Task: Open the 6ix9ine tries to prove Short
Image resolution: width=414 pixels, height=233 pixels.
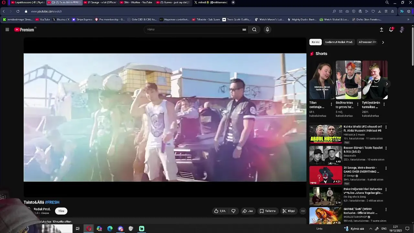Action: (x=348, y=80)
